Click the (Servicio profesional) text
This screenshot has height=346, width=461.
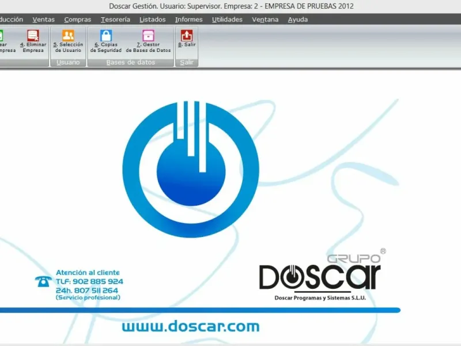tap(88, 298)
